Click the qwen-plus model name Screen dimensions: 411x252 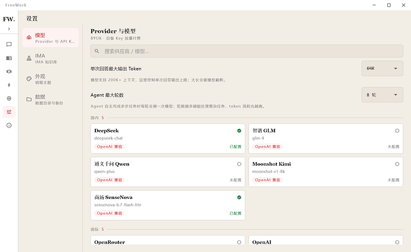coord(105,172)
